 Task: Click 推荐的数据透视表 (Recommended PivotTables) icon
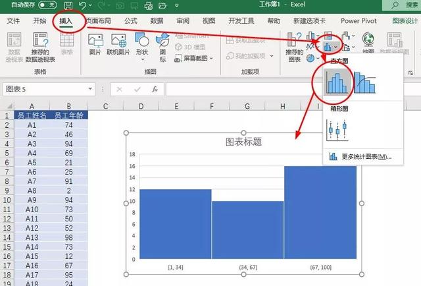pyautogui.click(x=40, y=47)
